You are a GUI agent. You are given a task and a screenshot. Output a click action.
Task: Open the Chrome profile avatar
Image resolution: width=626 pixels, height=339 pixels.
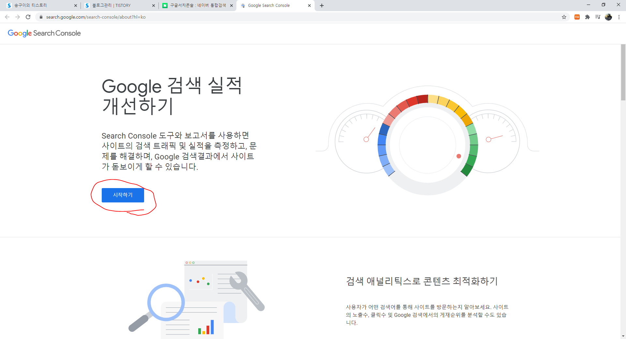(x=608, y=17)
